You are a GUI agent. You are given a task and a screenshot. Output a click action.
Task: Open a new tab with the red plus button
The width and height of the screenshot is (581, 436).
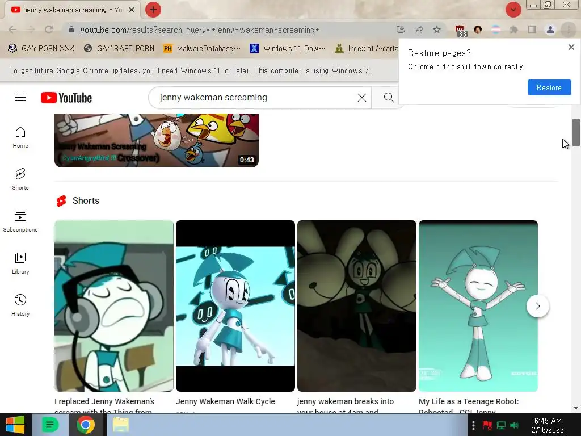tap(153, 10)
